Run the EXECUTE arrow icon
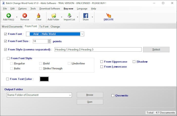The width and height of the screenshot is (177, 116). click(108, 15)
